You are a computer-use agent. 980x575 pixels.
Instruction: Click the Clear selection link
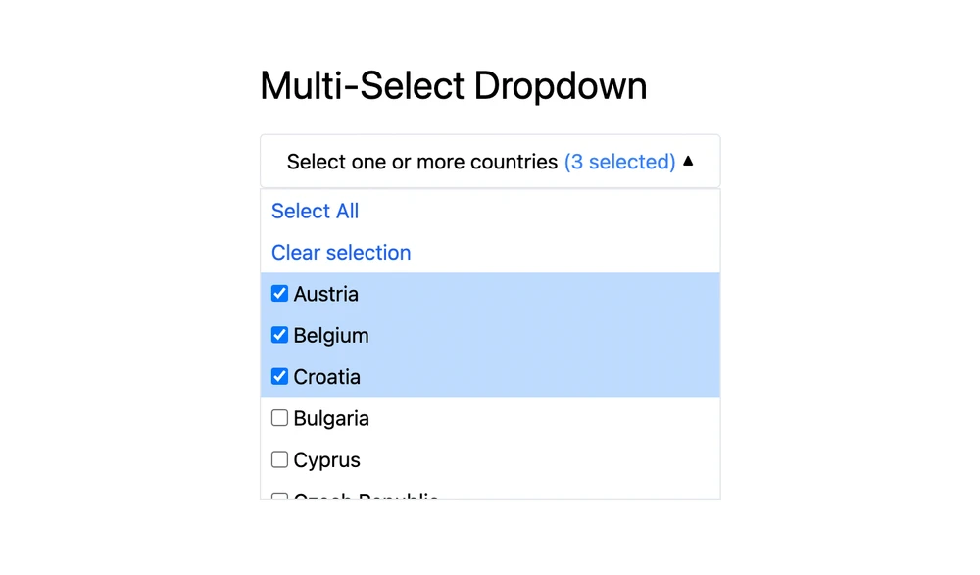click(x=341, y=253)
